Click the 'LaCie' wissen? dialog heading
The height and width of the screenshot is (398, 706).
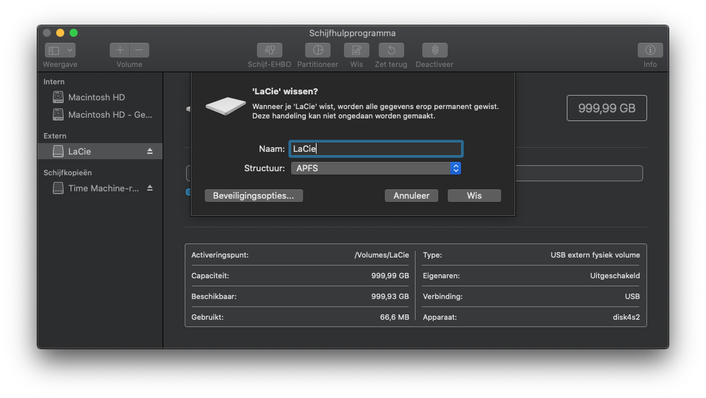point(285,92)
